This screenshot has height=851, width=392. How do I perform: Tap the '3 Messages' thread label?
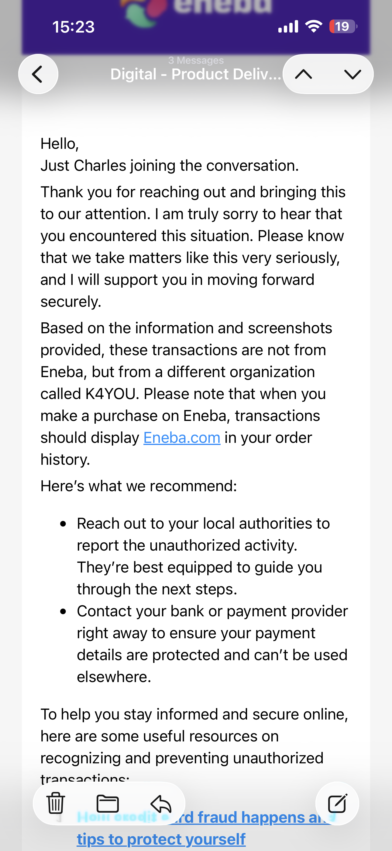point(196,61)
